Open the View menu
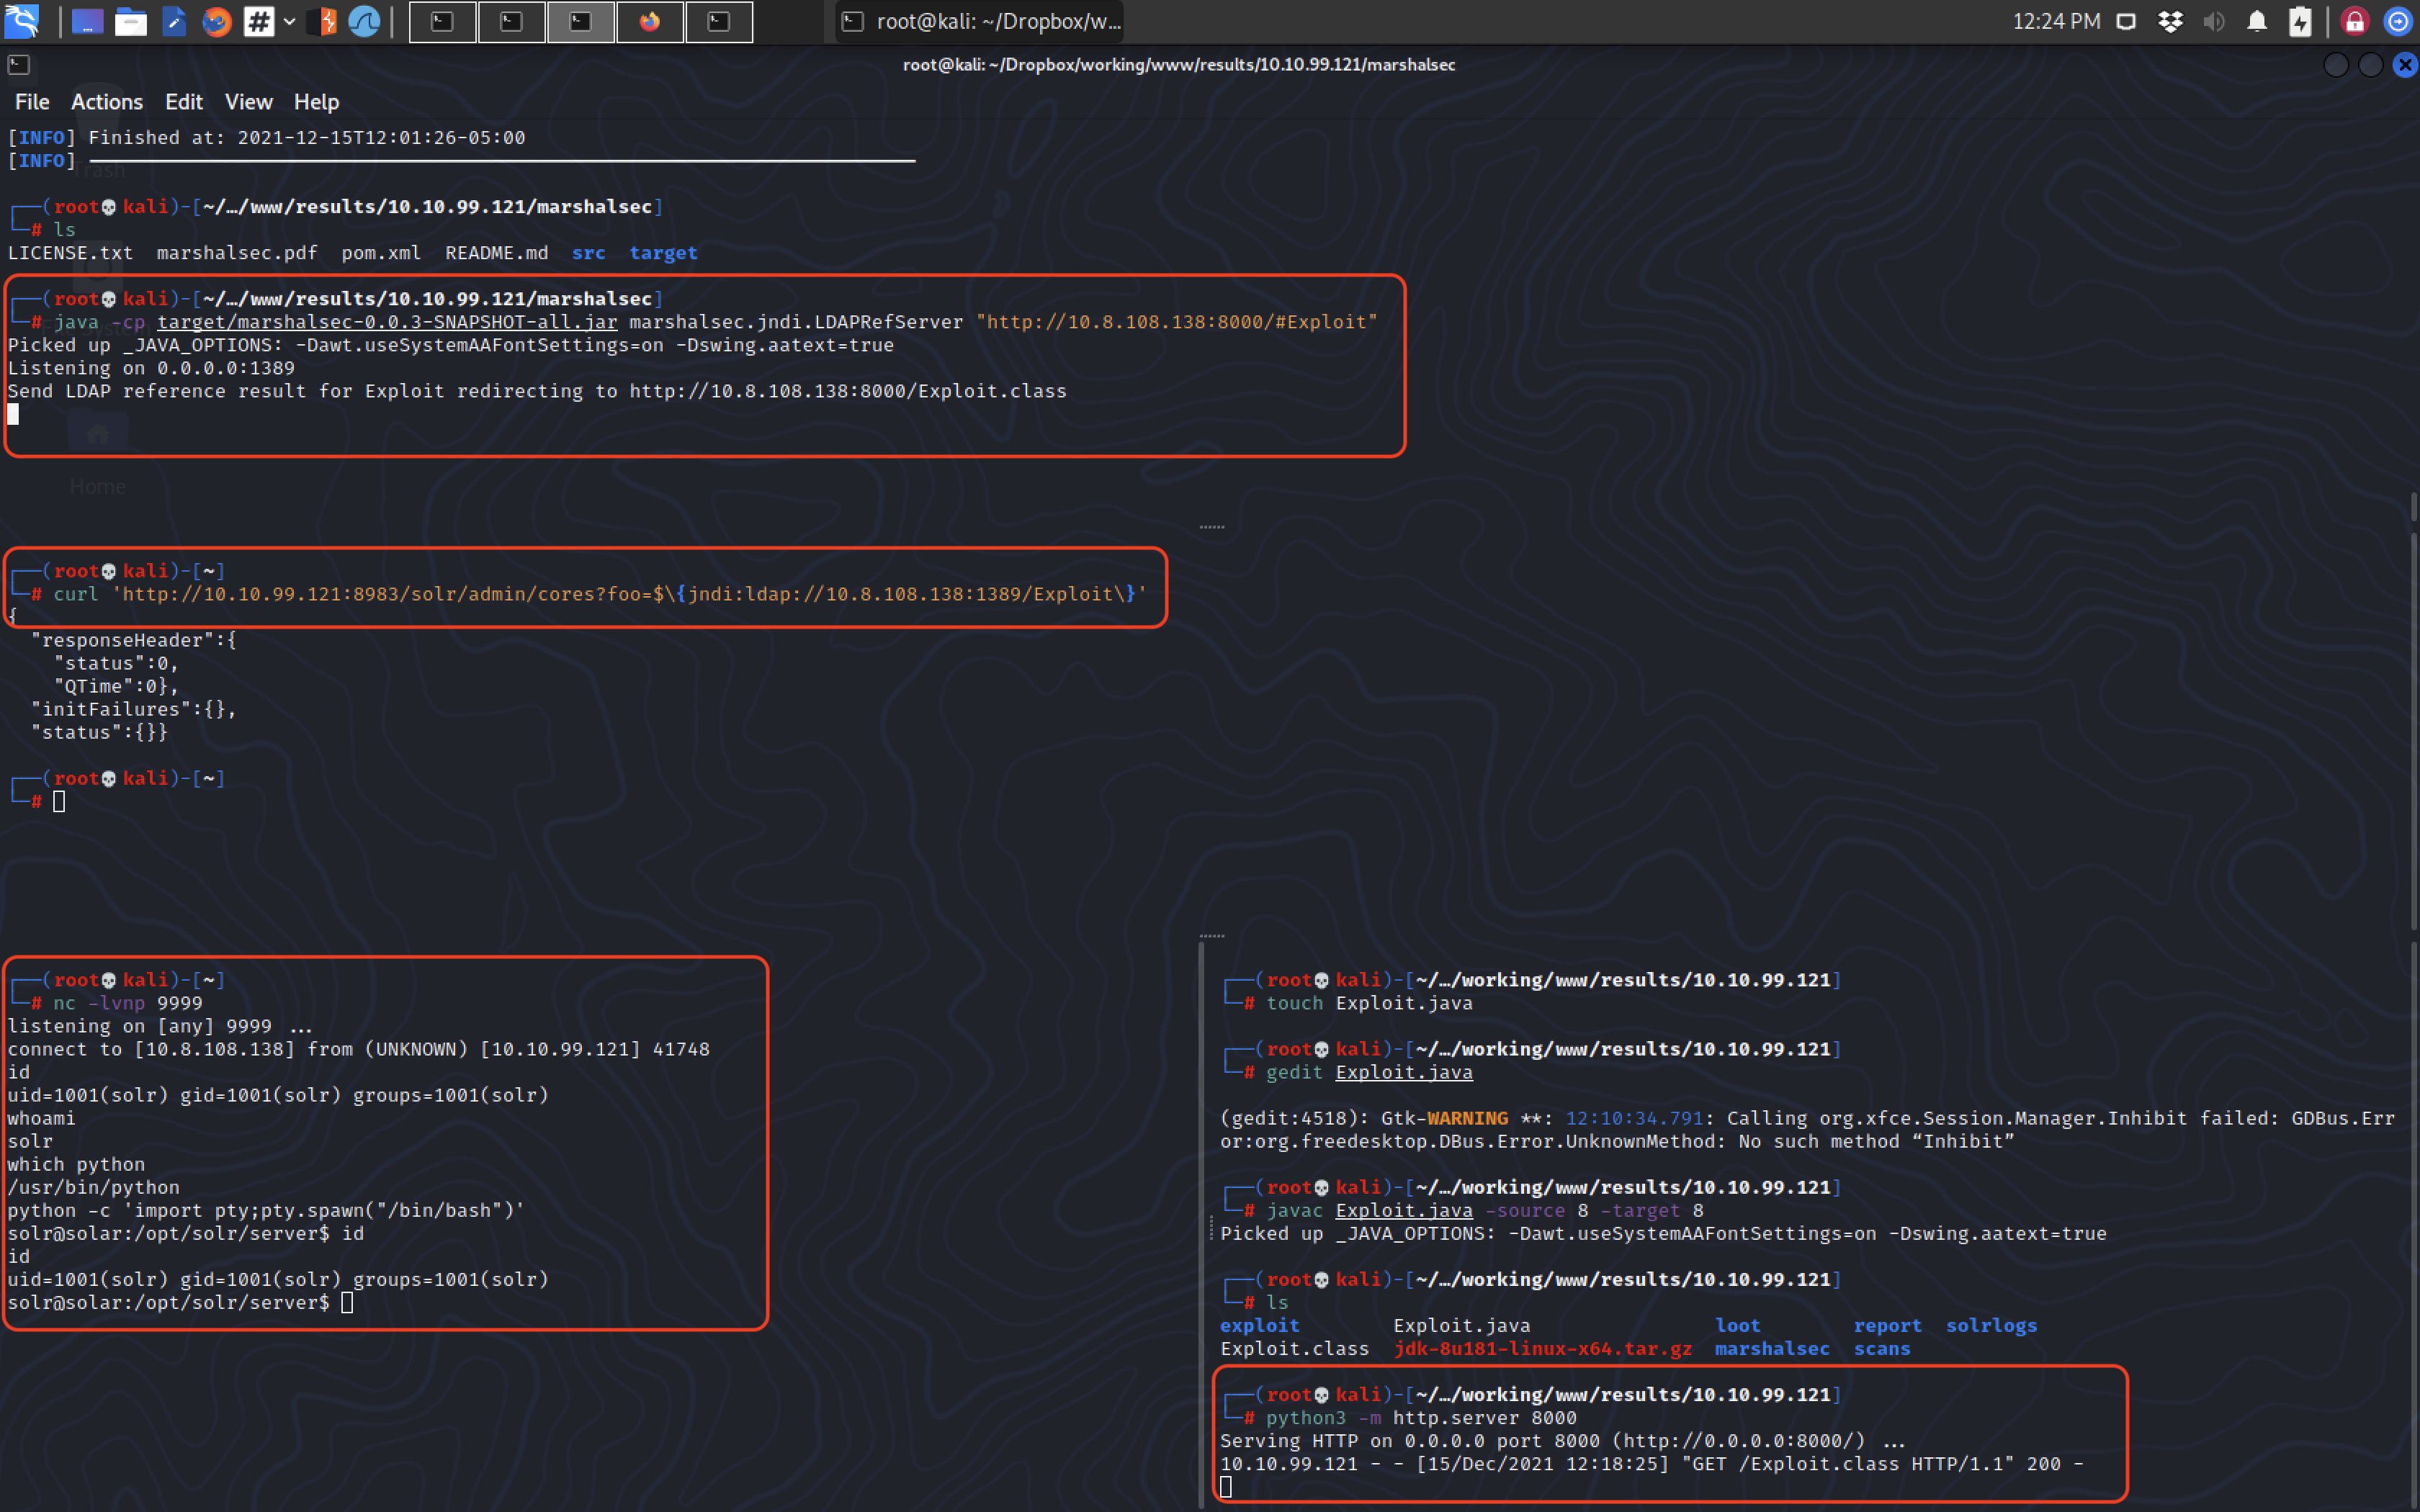The height and width of the screenshot is (1512, 2420). [x=248, y=102]
